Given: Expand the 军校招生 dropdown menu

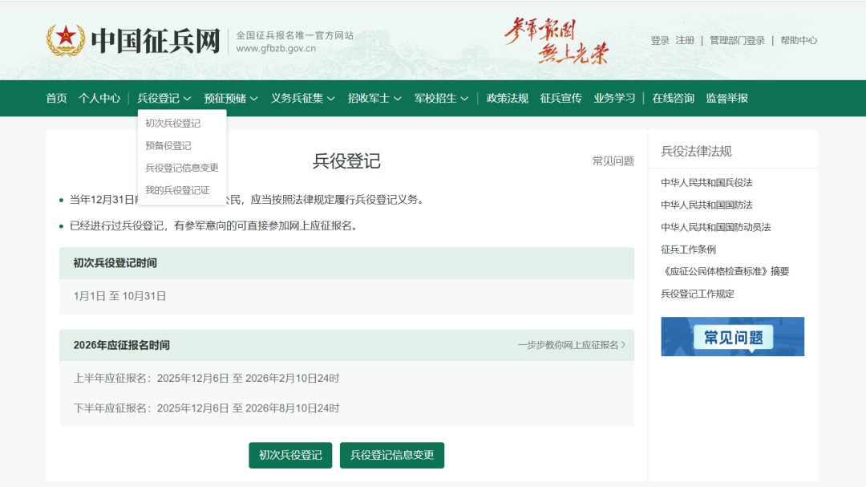Looking at the screenshot, I should (x=441, y=99).
